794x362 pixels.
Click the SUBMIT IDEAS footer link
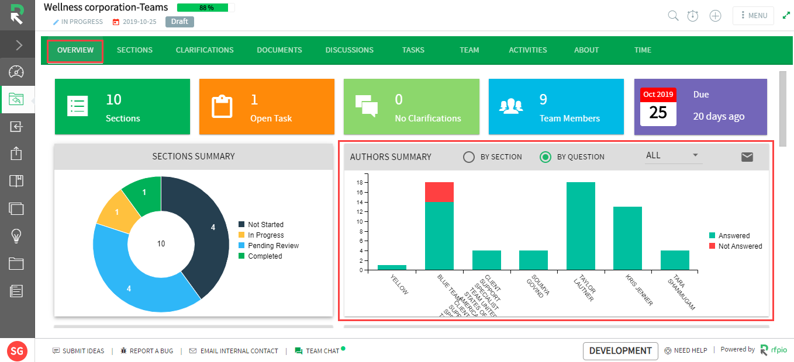pos(78,351)
